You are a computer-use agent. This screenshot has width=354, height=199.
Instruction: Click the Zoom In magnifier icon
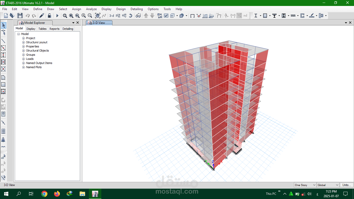[84, 16]
